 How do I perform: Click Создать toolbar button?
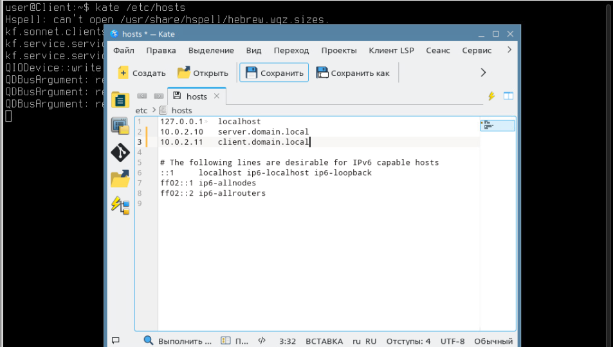[x=142, y=73]
